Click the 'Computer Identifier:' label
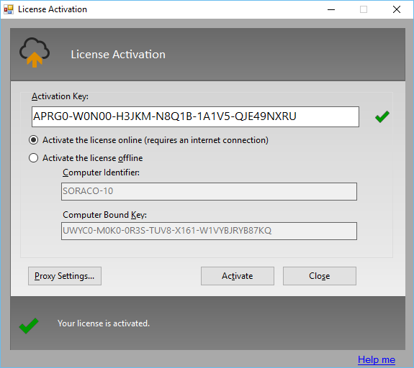 [101, 172]
